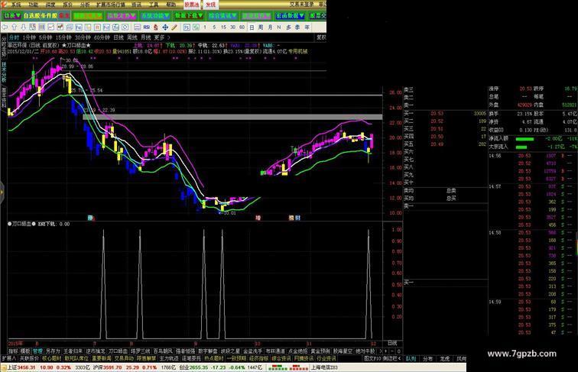Select the pencil drawing tool
Viewport: 578px width, 372px height.
(x=174, y=27)
